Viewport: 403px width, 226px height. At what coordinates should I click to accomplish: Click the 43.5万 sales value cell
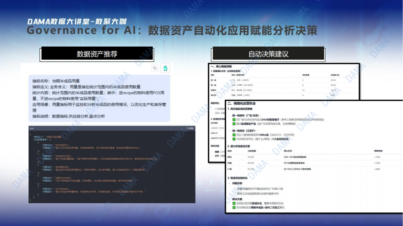(x=251, y=163)
